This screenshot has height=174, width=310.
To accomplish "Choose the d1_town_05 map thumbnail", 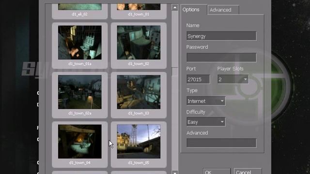I will pyautogui.click(x=139, y=142).
